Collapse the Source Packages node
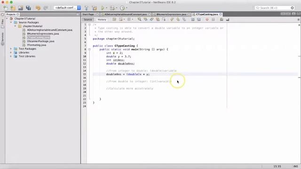 [11, 23]
